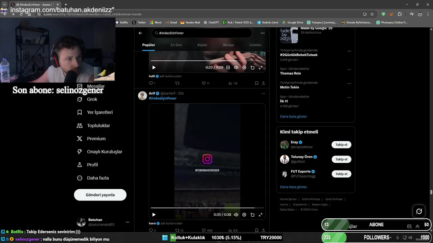The image size is (433, 243).
Task: Seek the 0:35 / 0:38 video progress bar
Action: 207,208
